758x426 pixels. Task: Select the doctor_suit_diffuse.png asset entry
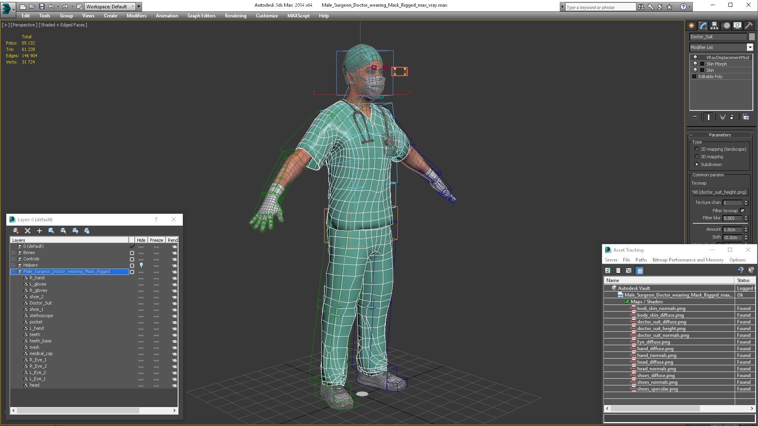[x=661, y=322]
